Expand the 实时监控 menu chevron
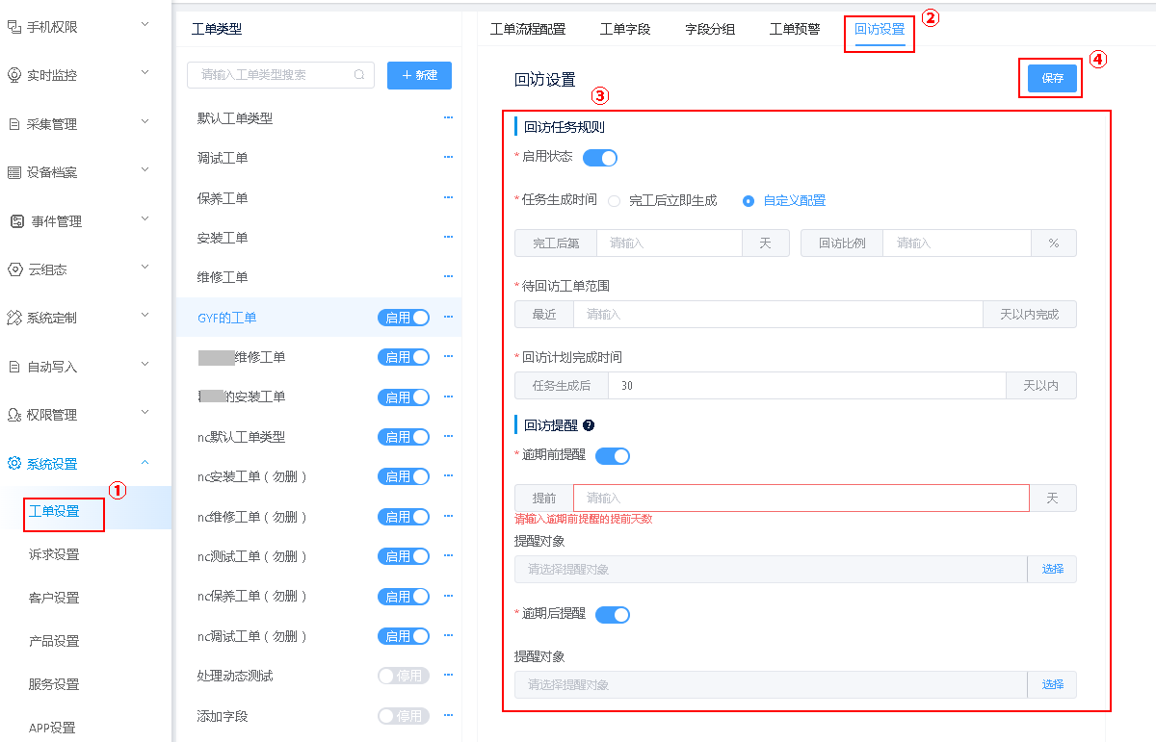This screenshot has width=1156, height=742. [144, 72]
